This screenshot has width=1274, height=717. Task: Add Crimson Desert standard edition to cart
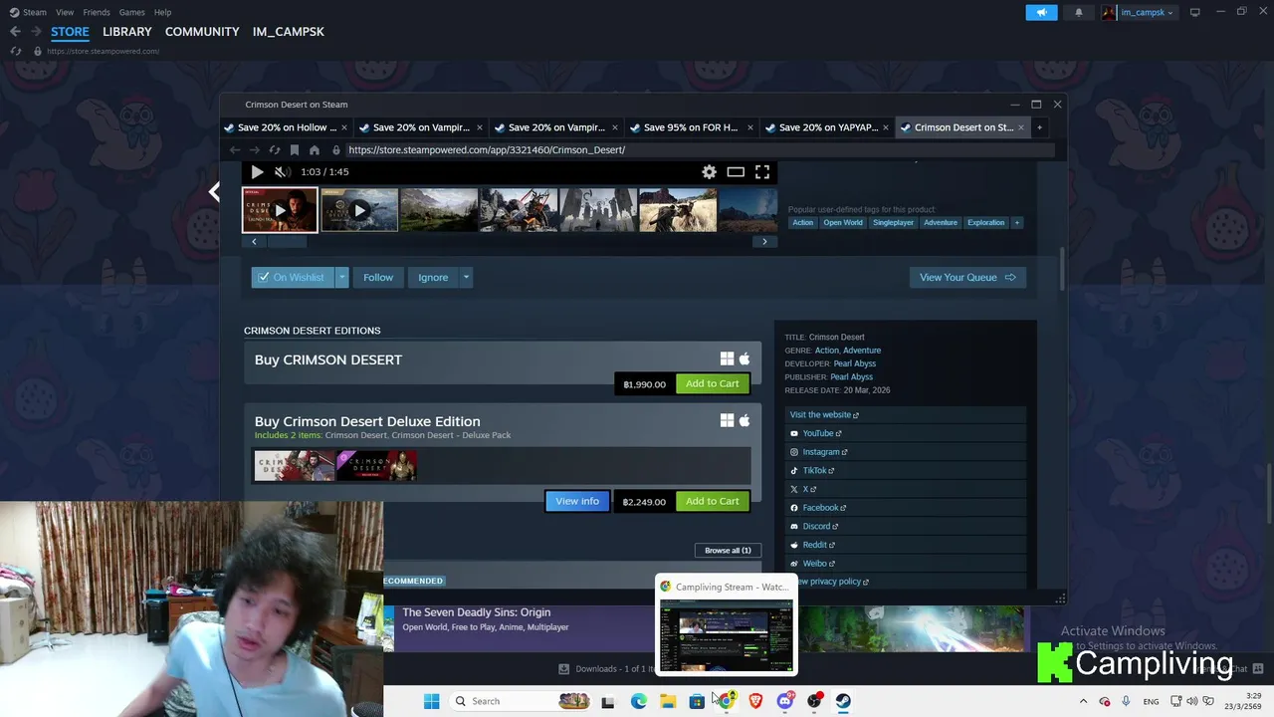click(712, 383)
